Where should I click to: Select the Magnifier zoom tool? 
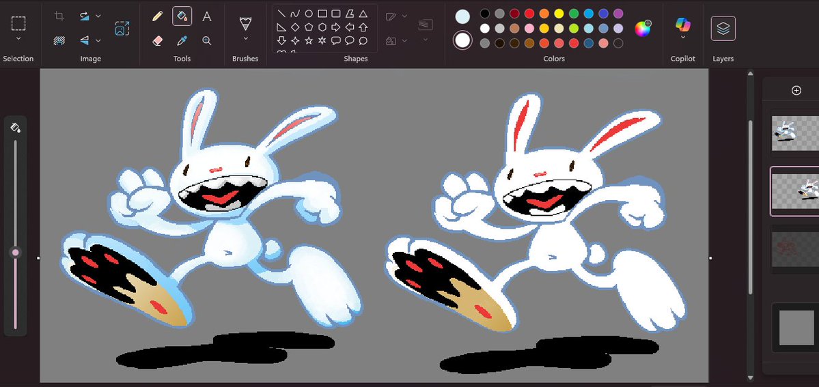(207, 40)
